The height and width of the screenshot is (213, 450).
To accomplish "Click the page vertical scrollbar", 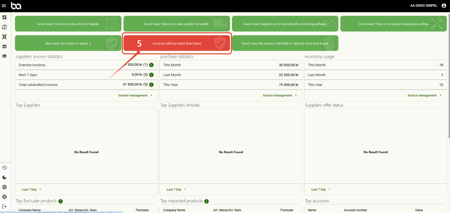I will (x=449, y=75).
